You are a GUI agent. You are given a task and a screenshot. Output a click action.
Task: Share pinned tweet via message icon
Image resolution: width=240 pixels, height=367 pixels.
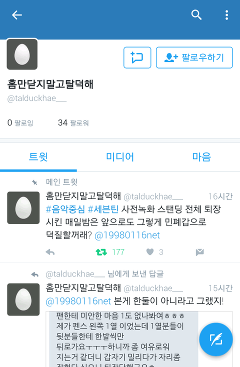coord(199,252)
